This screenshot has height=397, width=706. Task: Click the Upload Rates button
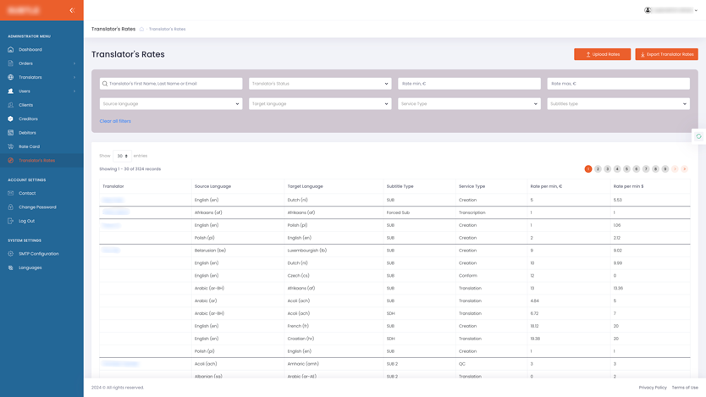[602, 54]
